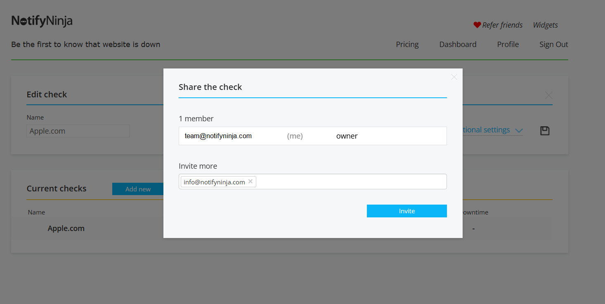Focus the Invite more email field
This screenshot has width=605, height=304.
pos(351,181)
